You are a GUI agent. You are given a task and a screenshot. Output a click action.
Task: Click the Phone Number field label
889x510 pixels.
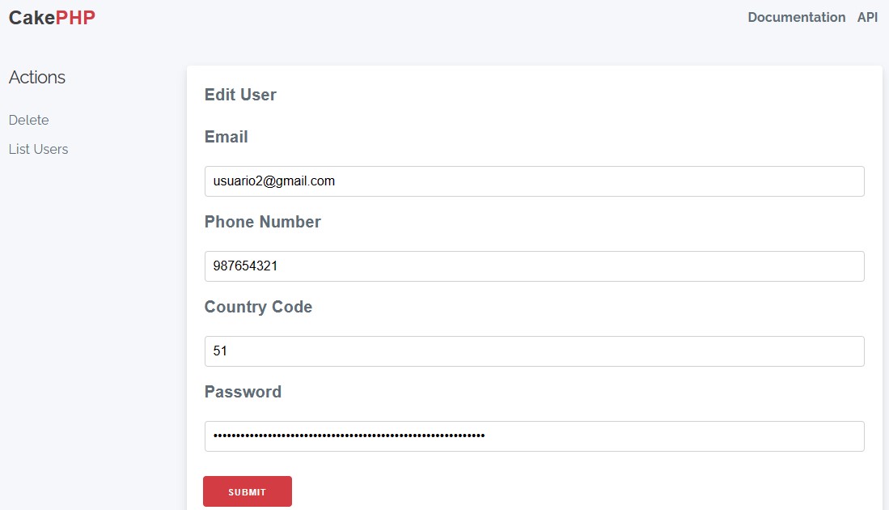[263, 222]
